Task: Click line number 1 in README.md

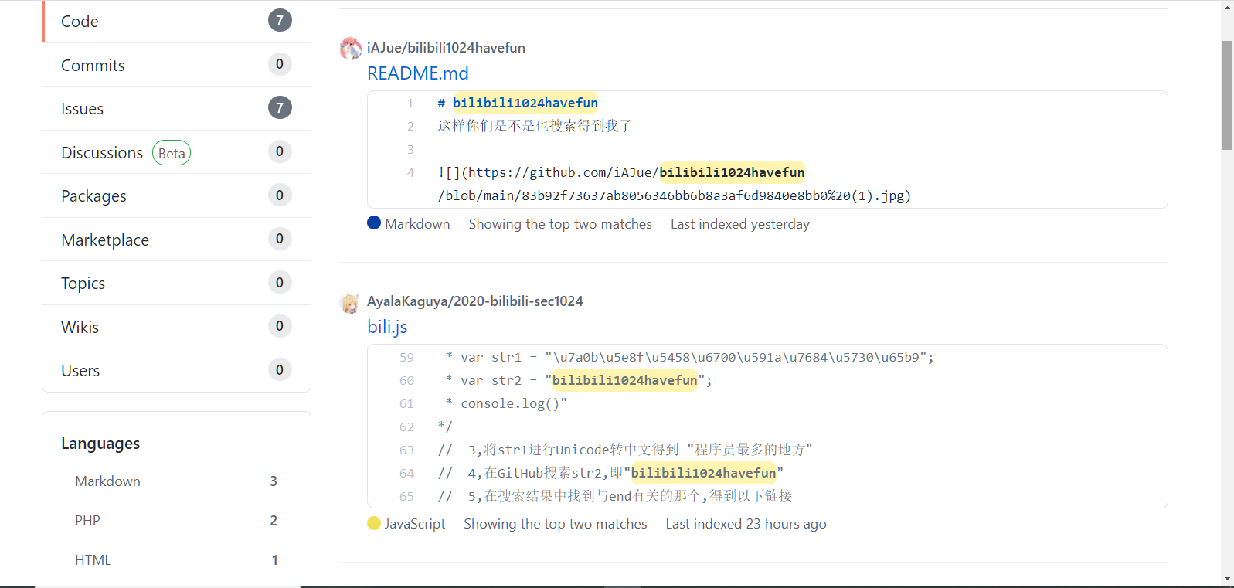Action: pos(410,103)
